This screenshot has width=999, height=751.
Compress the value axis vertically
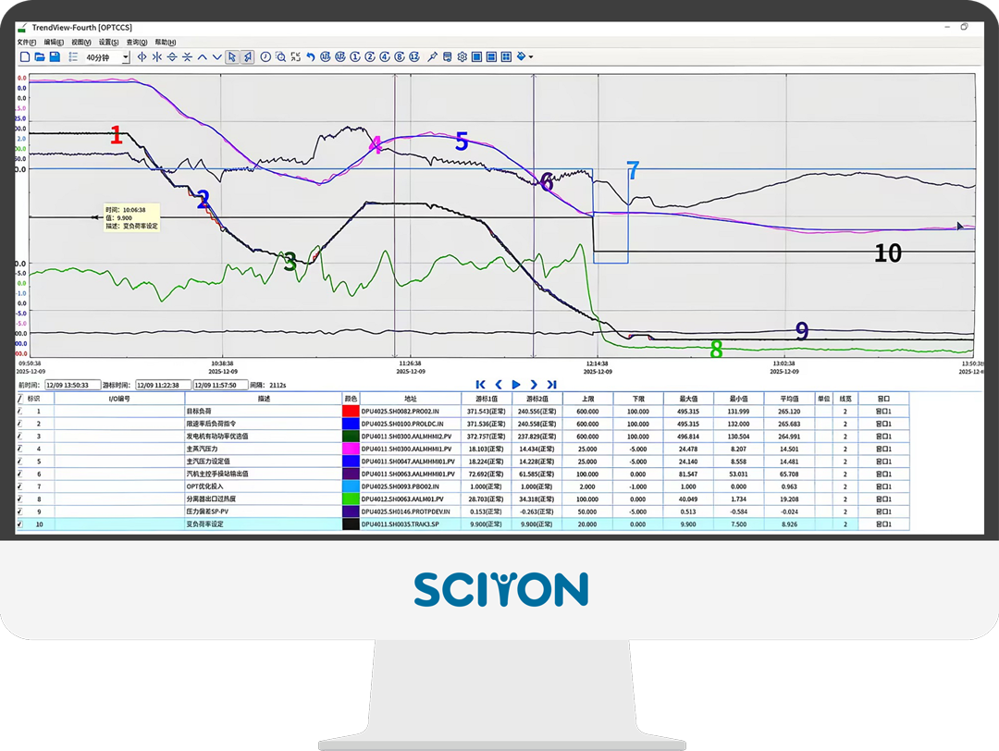(187, 56)
